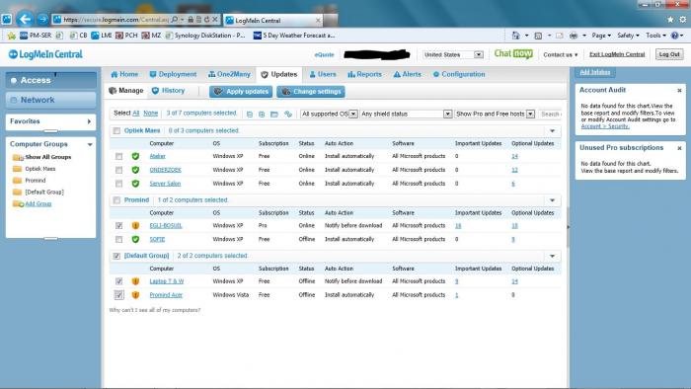Click the browser back arrow button
The width and height of the screenshot is (691, 389).
25,19
